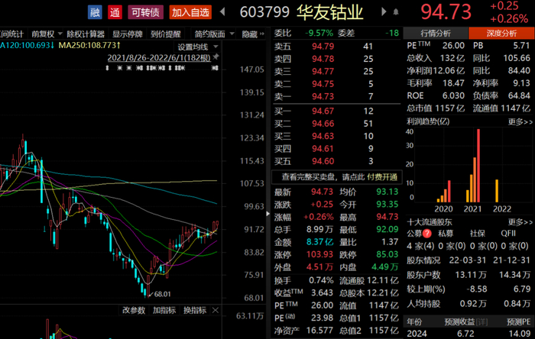
Task: Click the small arrow on the chart divider
Action: [267, 214]
